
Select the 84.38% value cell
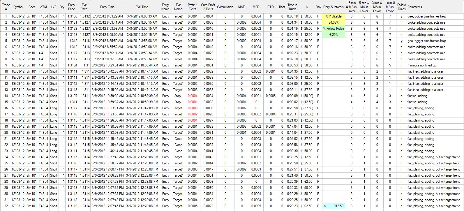pyautogui.click(x=334, y=22)
